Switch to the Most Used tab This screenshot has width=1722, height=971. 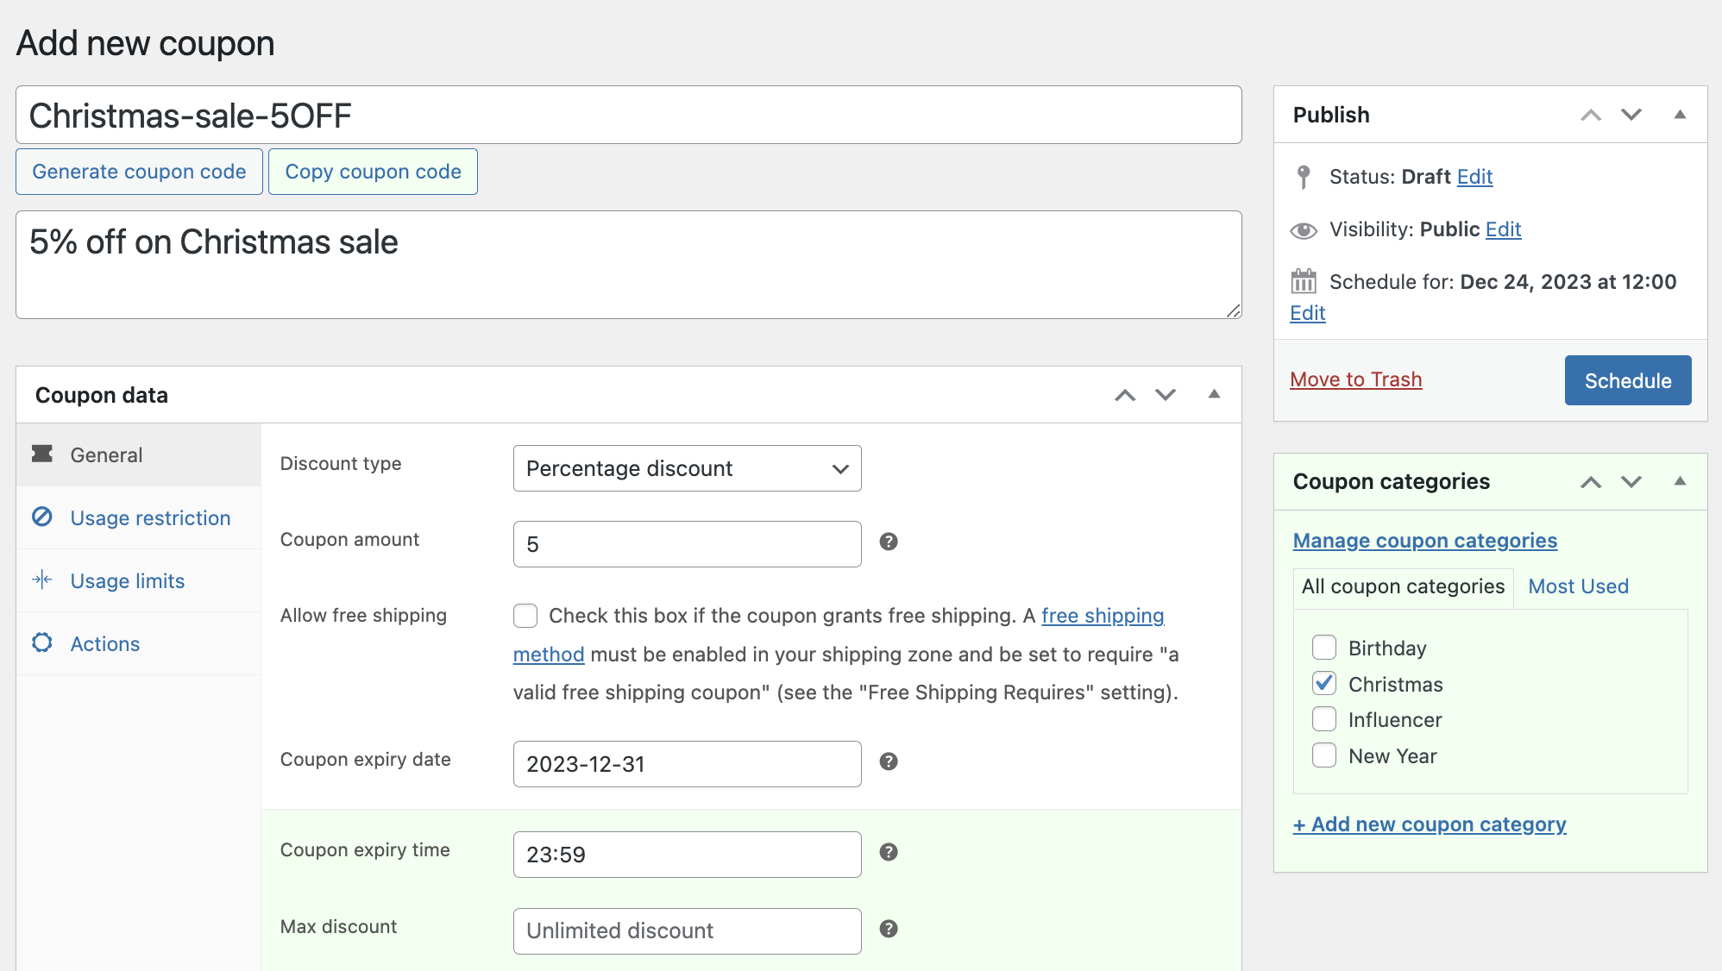1578,586
